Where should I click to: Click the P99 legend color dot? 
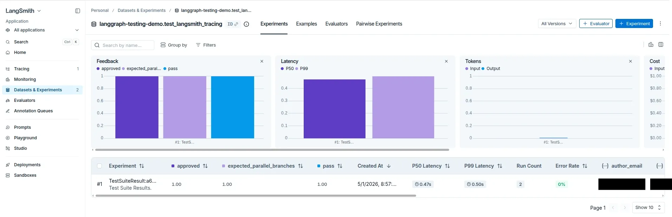point(297,69)
